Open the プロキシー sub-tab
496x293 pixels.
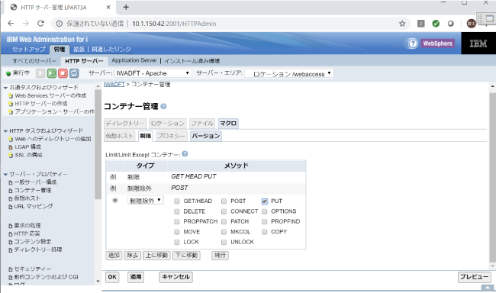pos(171,136)
